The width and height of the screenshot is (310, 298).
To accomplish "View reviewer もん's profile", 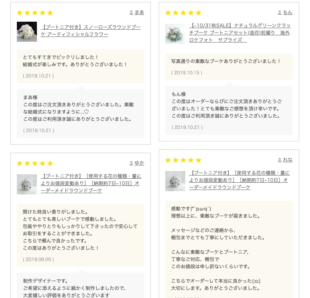I will click(288, 12).
